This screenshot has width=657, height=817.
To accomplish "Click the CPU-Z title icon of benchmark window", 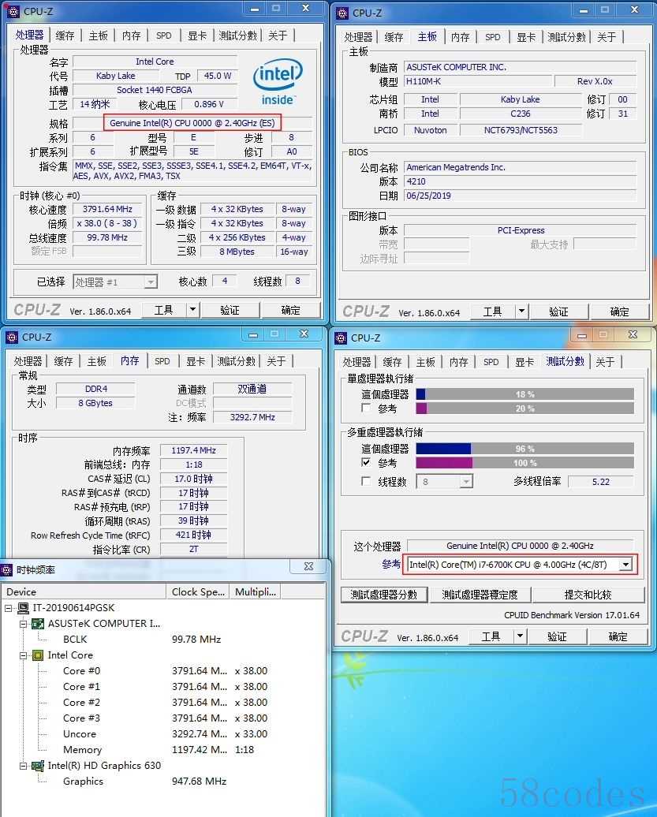I will pos(341,338).
